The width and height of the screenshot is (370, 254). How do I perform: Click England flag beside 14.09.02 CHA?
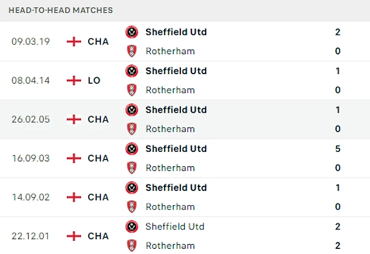coord(74,197)
